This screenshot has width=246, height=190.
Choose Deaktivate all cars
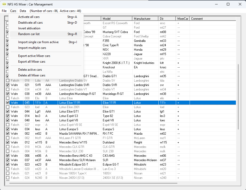pos(46,23)
